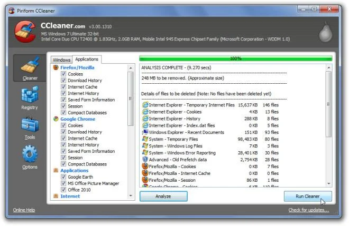
Task: Open the Tools toolbox icon
Action: coord(30,124)
